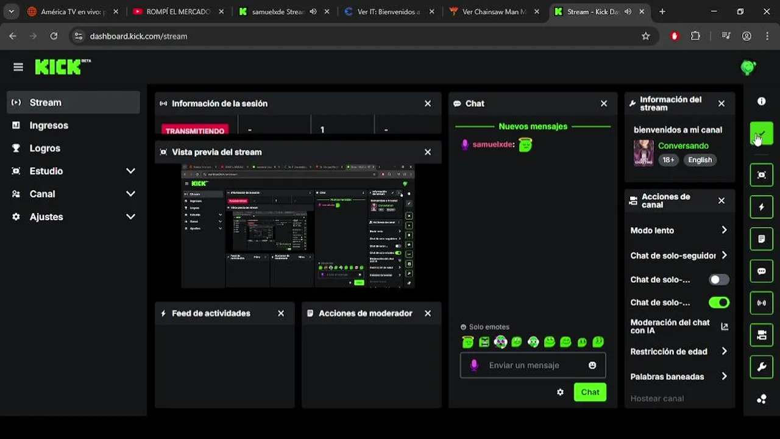Expand Ajustes submenu chevron
Image resolution: width=780 pixels, height=439 pixels.
point(130,216)
